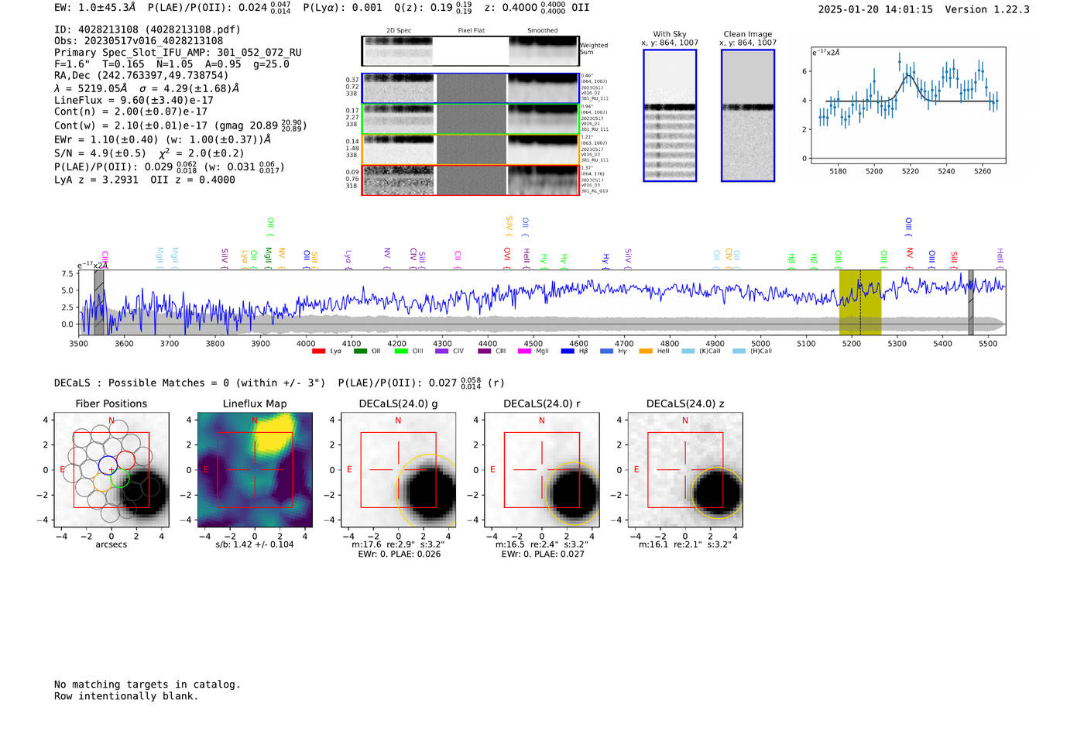The width and height of the screenshot is (1084, 738).
Task: Select the orange-bordered fiber 2D spectrum row
Action: 470,149
